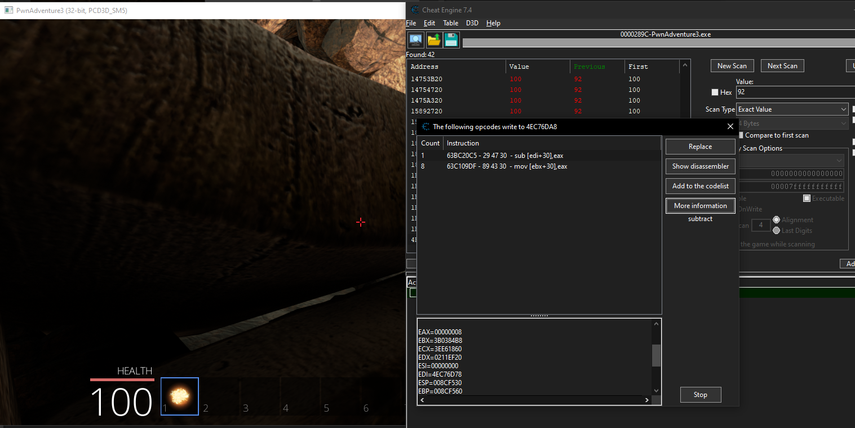Select the Last Digits radio button
The image size is (855, 428).
[777, 231]
